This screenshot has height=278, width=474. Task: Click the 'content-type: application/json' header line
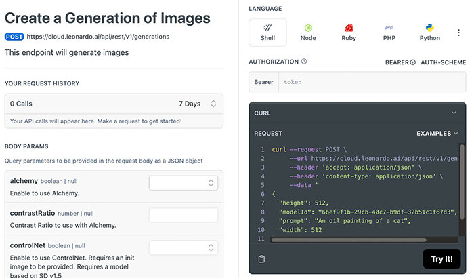point(366,176)
